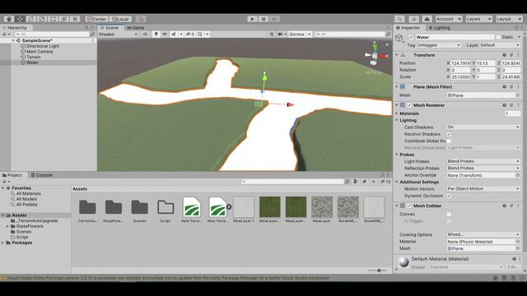Enable Contribute Global Illumination checkbox
The height and width of the screenshot is (296, 527).
[x=449, y=141]
